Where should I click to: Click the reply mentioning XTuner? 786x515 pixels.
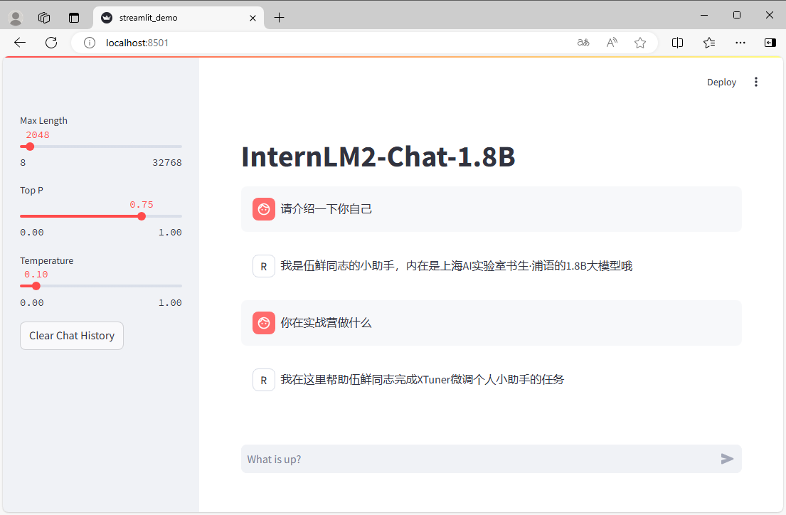pyautogui.click(x=423, y=380)
